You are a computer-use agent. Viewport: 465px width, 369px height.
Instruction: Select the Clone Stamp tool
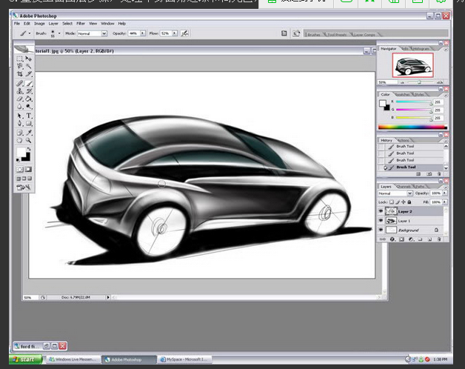click(x=20, y=91)
